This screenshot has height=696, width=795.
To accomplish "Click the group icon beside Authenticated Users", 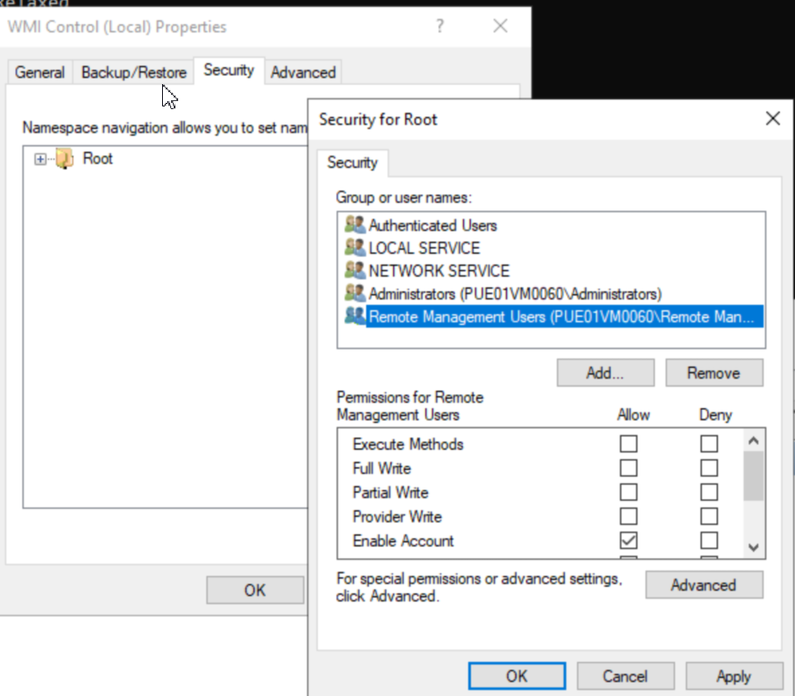I will 355,225.
